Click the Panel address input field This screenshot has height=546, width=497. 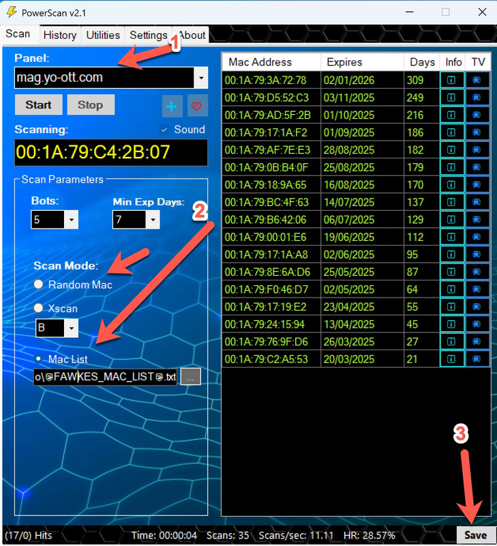pyautogui.click(x=104, y=78)
